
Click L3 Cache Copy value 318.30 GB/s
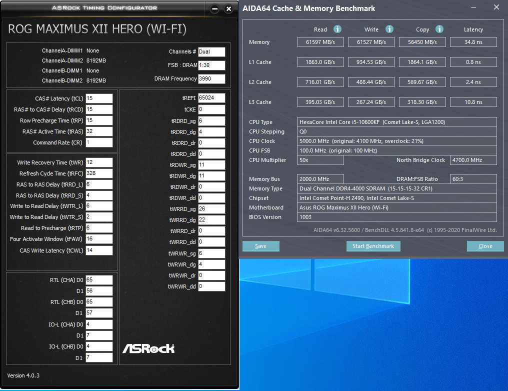[x=422, y=102]
